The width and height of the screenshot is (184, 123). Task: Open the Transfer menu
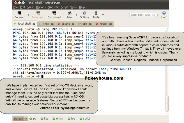pyautogui.click(x=53, y=7)
